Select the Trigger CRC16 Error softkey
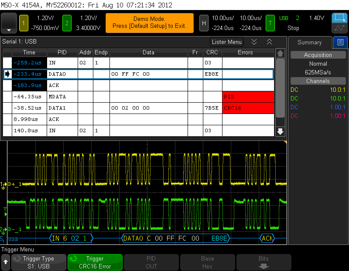This screenshot has height=271, width=349. coord(95,262)
